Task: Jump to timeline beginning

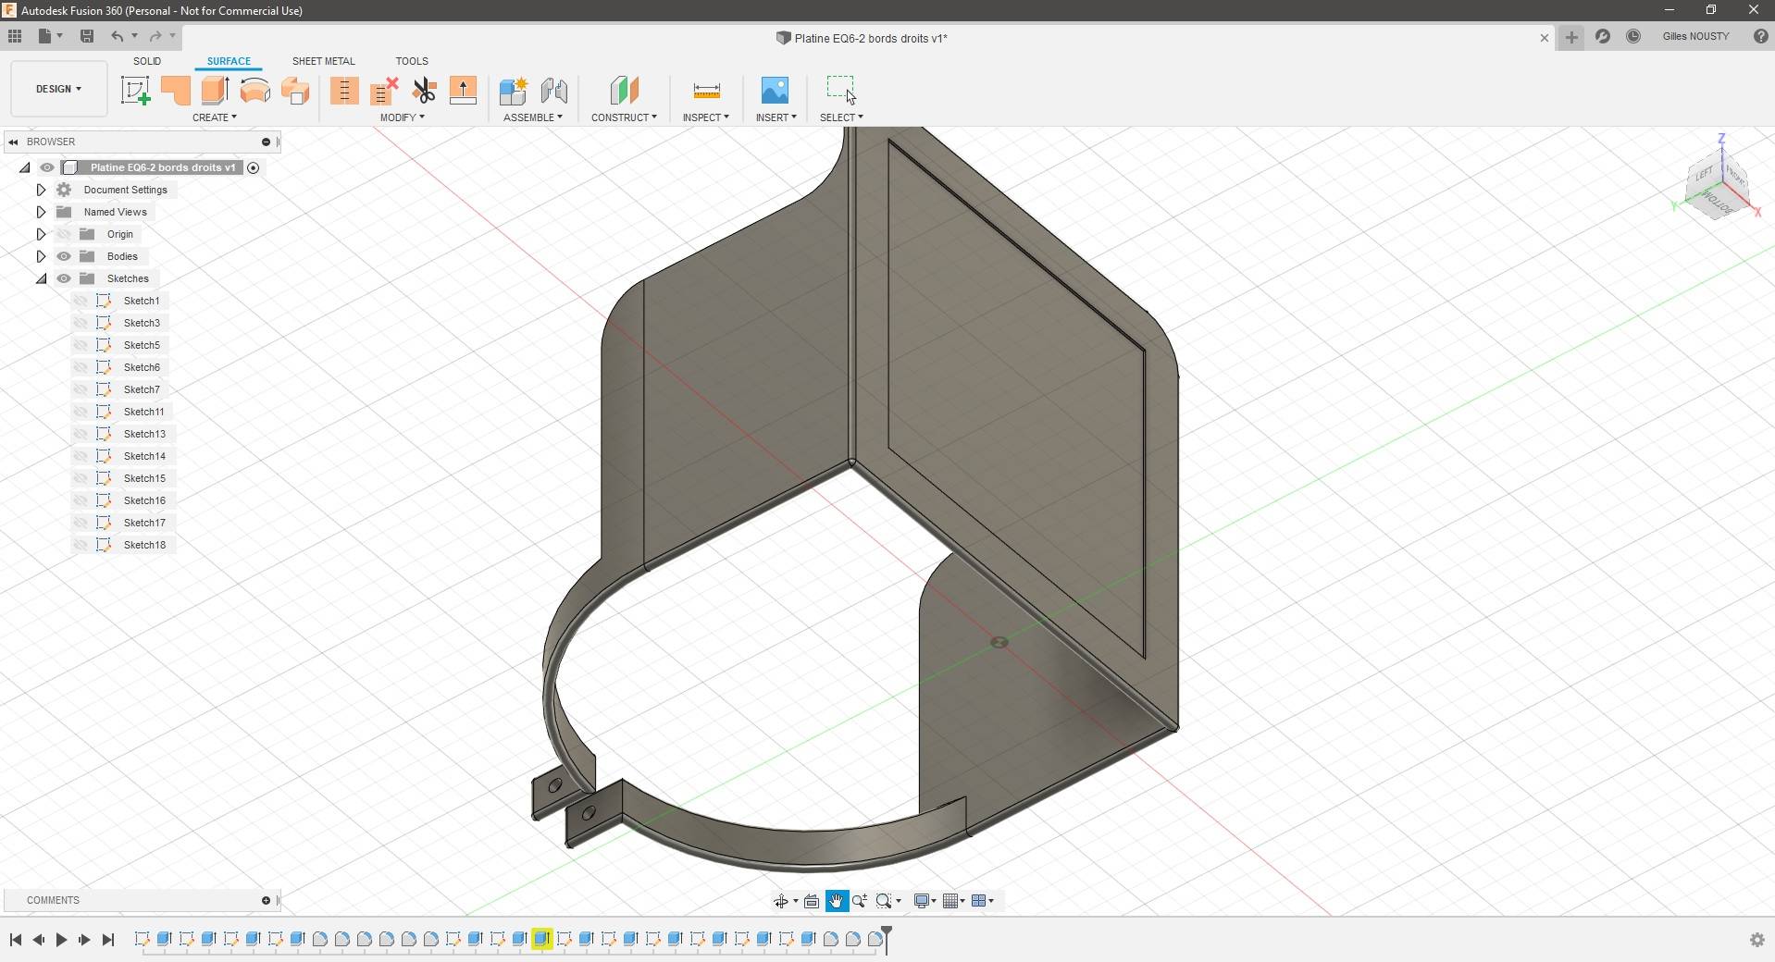Action: [x=16, y=940]
